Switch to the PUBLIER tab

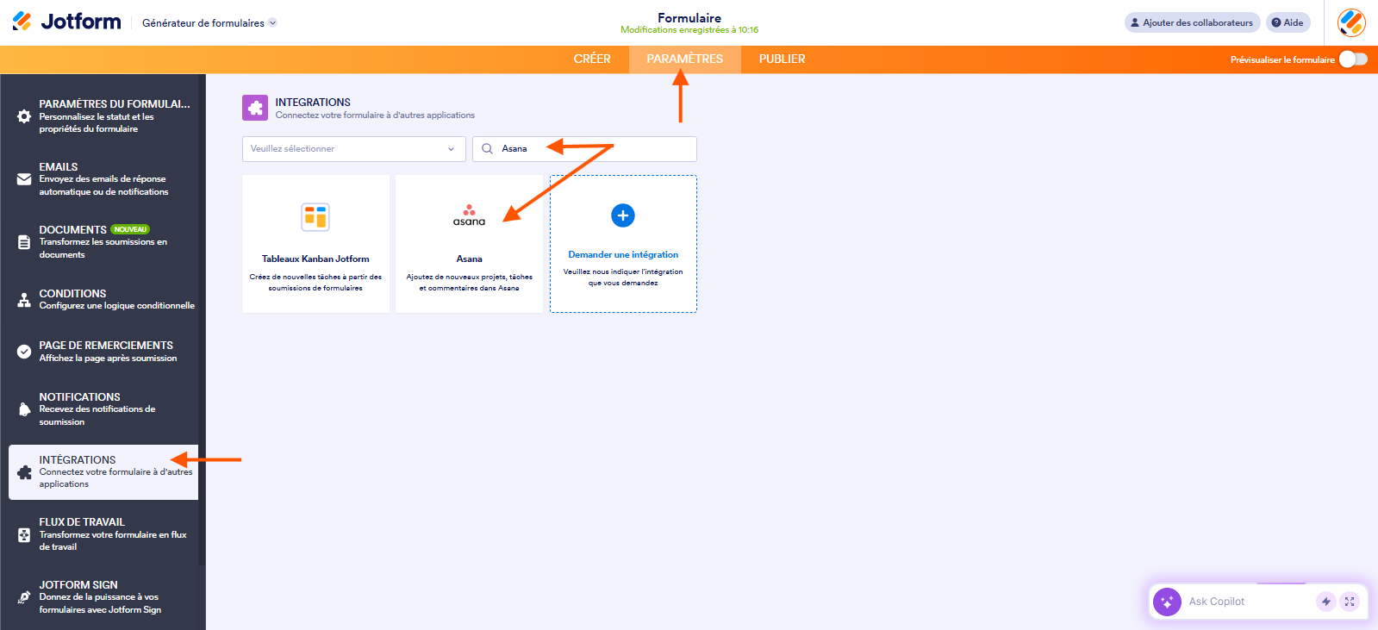pyautogui.click(x=783, y=59)
